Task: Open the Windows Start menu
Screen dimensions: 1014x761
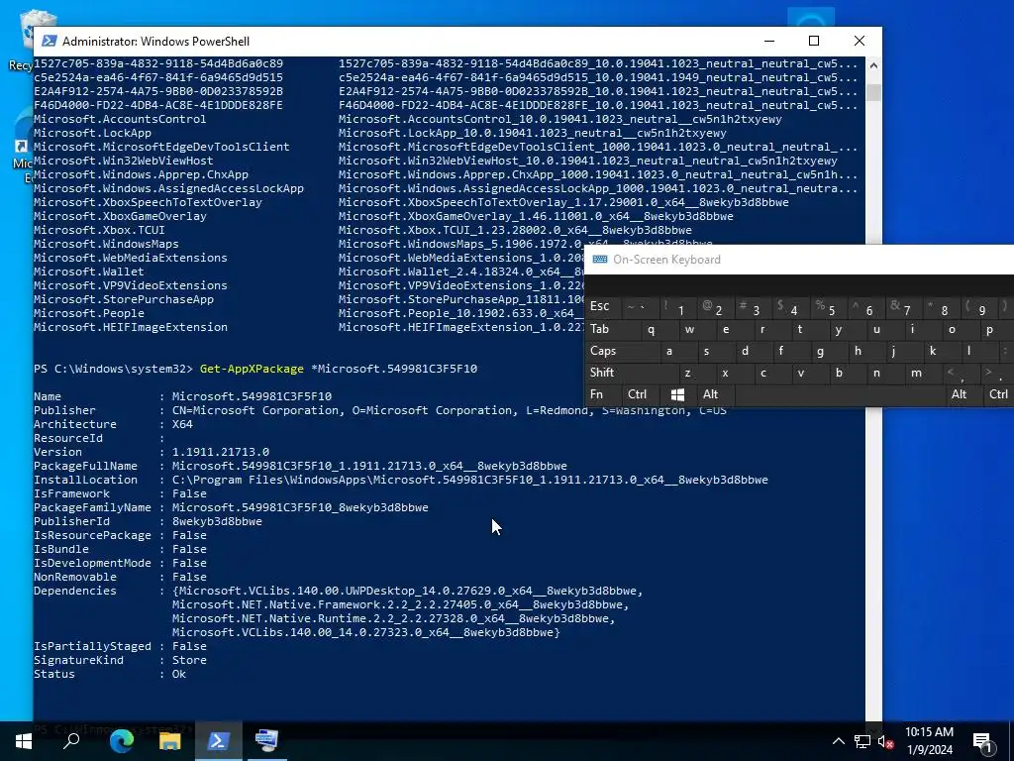Action: [24, 740]
